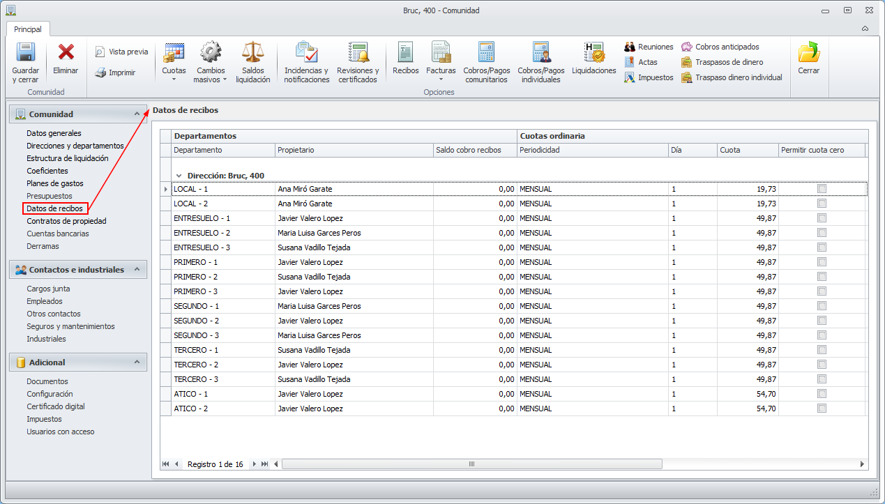Open Saldos liquidación scales icon

[252, 53]
